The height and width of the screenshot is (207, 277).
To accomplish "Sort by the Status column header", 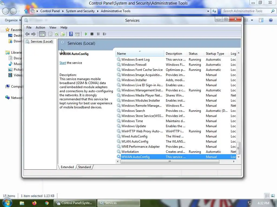I will (x=195, y=54).
